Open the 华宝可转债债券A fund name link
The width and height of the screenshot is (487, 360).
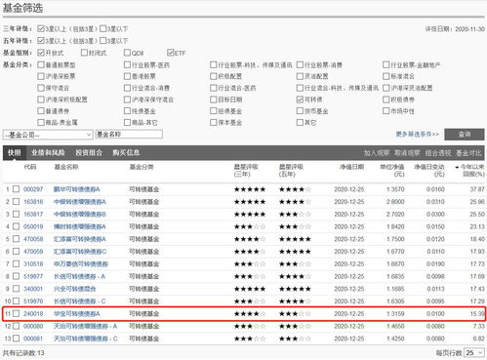(x=77, y=314)
